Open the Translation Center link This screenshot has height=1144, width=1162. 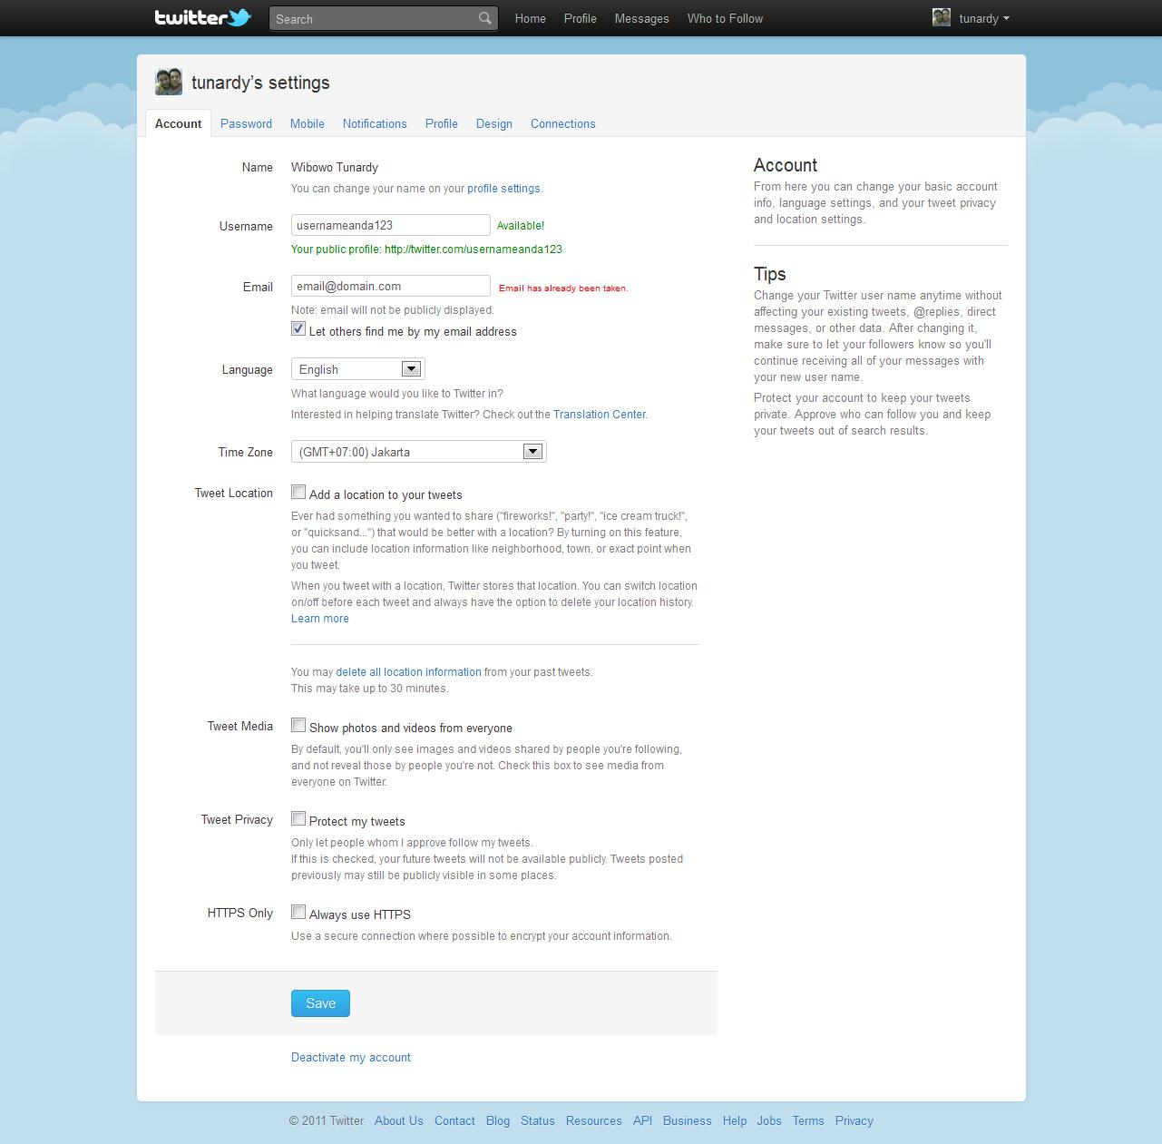click(x=599, y=415)
